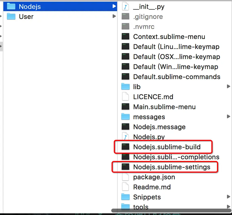Click icon of Default (Linu...lime-keymap

125,47
